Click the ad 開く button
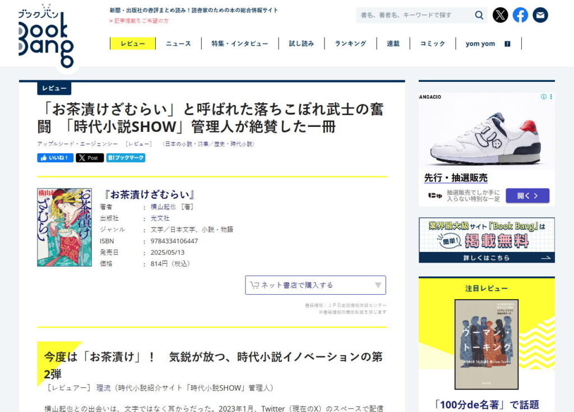Viewport: 574px width, 412px height. [527, 196]
